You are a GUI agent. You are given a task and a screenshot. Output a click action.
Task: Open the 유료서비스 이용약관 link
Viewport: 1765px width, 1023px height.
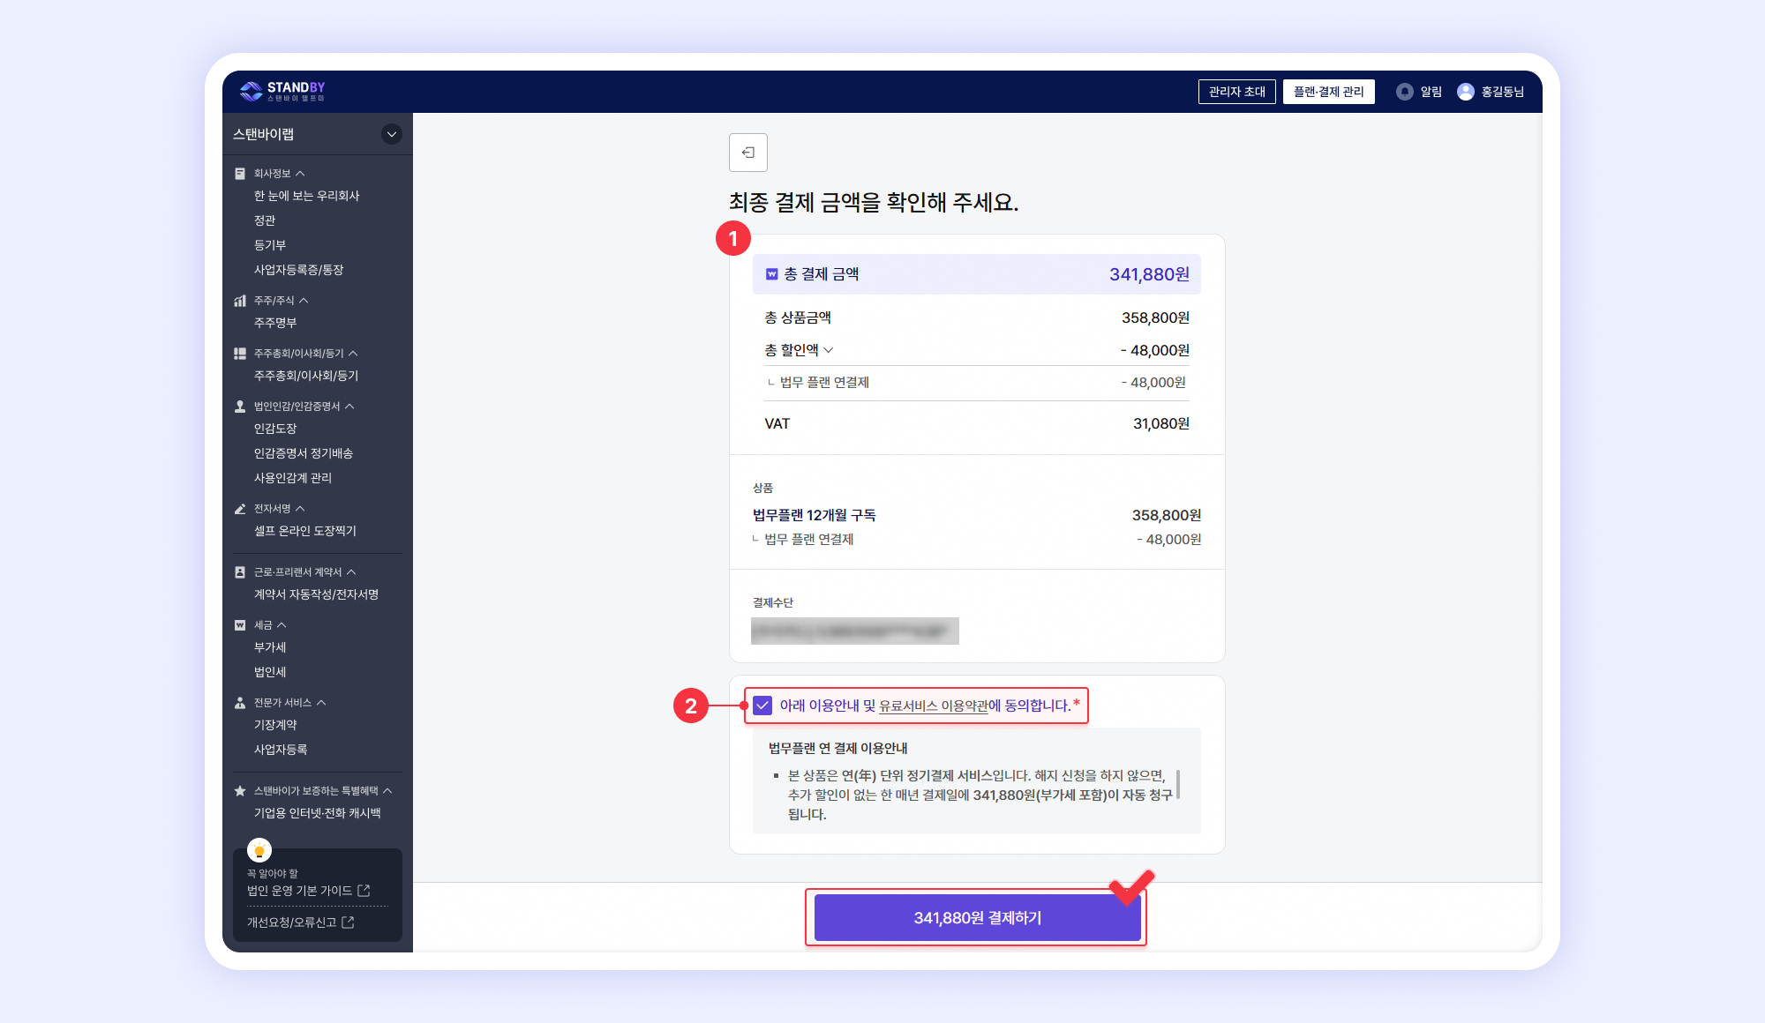[x=934, y=706]
